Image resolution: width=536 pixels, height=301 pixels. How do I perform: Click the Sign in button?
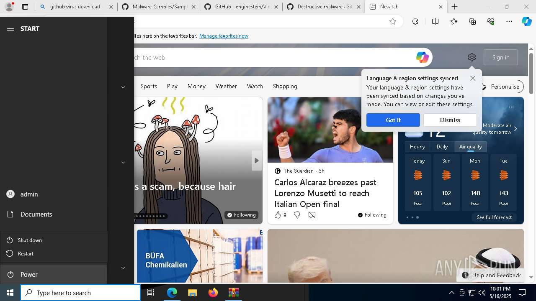coord(501,57)
